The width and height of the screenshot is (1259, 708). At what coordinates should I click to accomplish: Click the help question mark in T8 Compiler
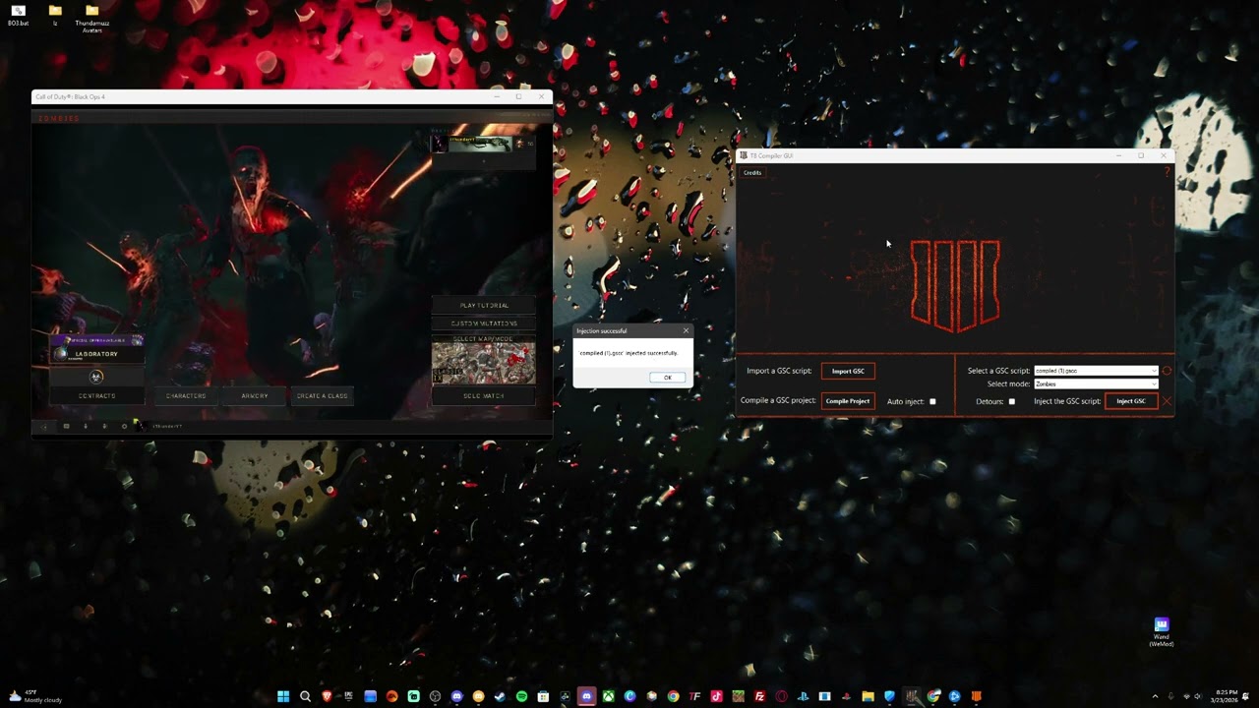(x=1167, y=172)
